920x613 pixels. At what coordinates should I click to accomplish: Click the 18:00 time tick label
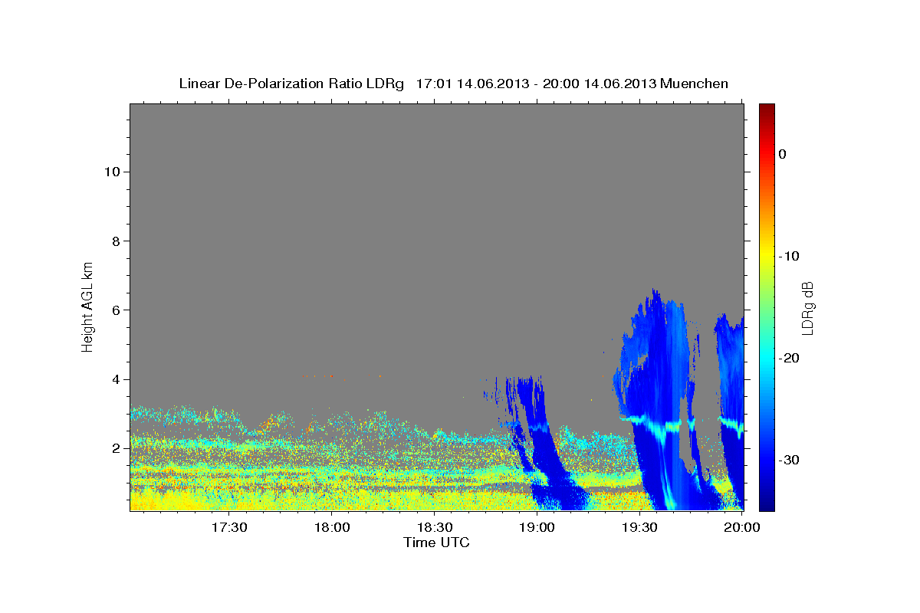pyautogui.click(x=332, y=527)
